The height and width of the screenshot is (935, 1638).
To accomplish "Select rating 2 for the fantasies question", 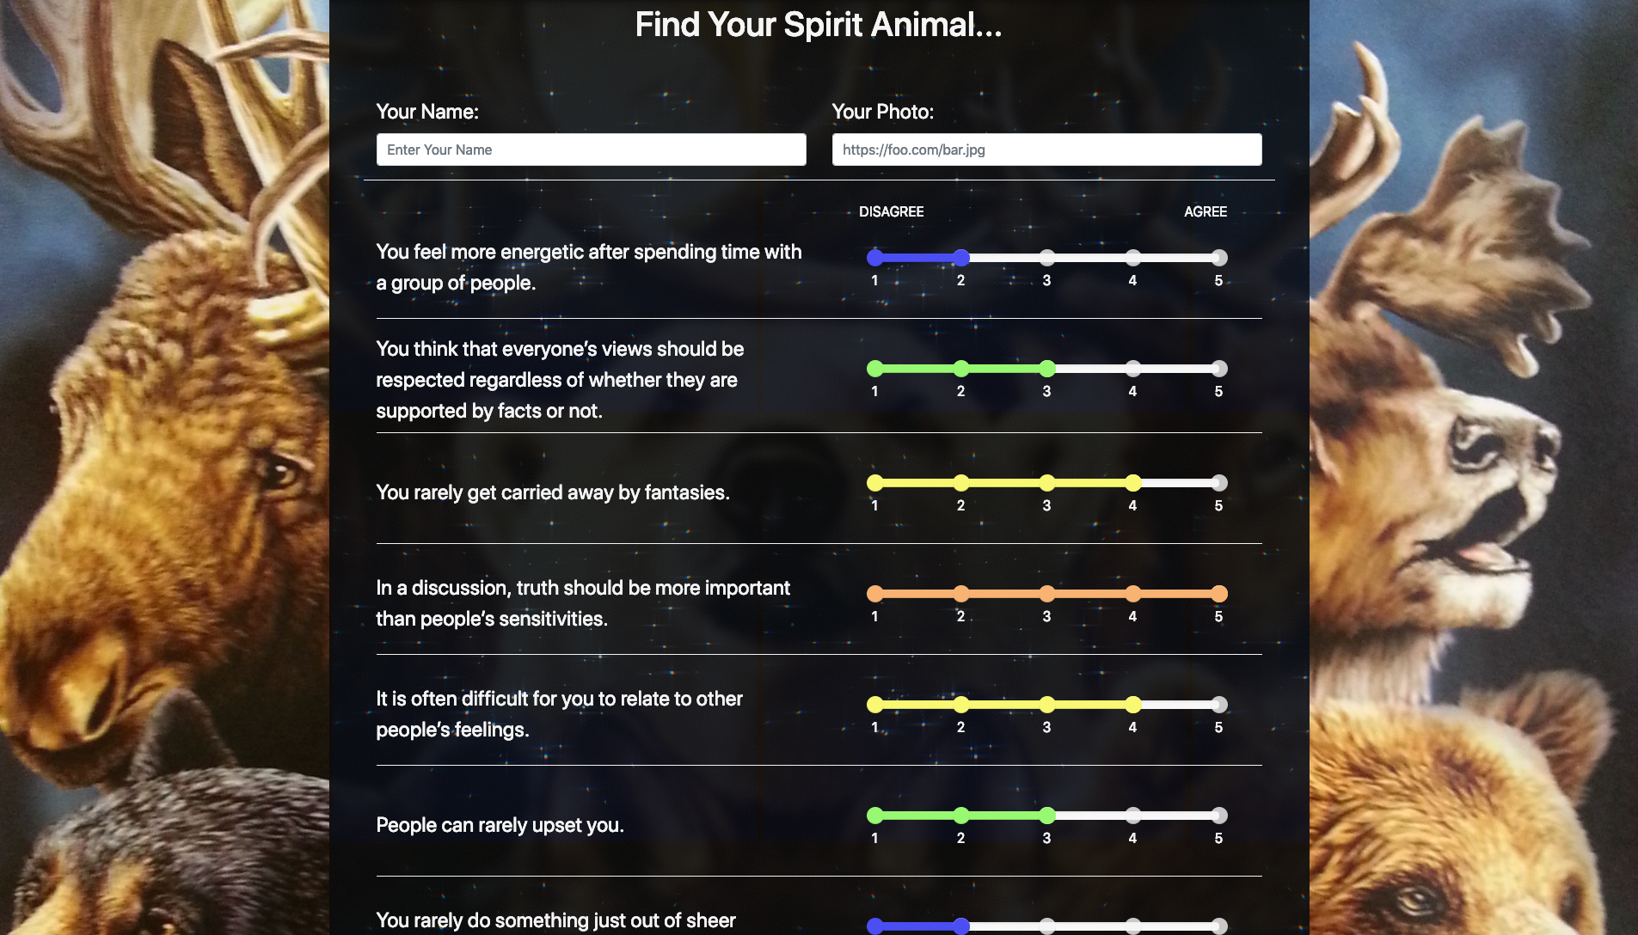I will [x=961, y=483].
